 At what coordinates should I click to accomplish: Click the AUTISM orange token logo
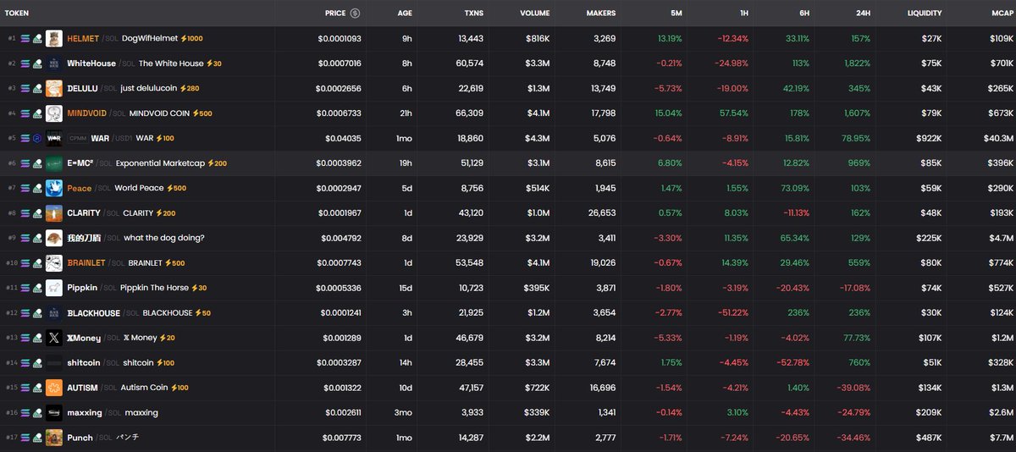point(53,388)
